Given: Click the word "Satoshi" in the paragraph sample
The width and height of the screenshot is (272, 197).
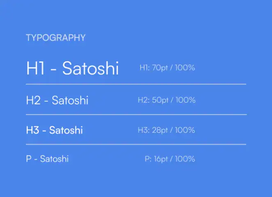Looking at the screenshot, I should [x=54, y=159].
